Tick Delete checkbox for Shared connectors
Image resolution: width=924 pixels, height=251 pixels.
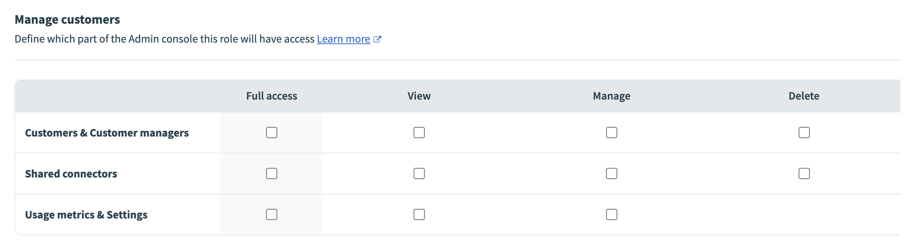pyautogui.click(x=804, y=173)
